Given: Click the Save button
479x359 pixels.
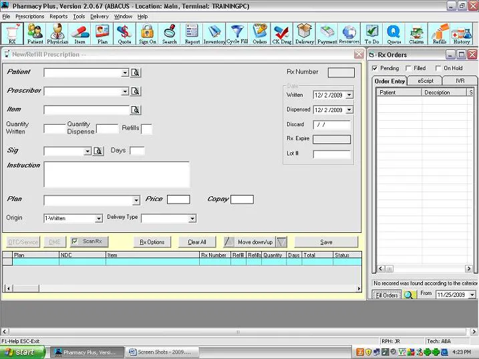Looking at the screenshot, I should point(326,242).
